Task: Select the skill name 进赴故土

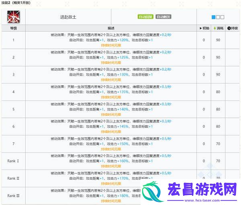Action: click(68, 17)
